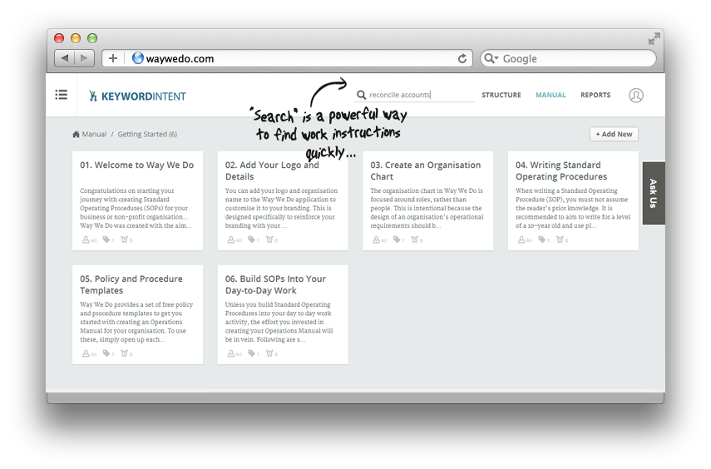Add a new tab with plus button
This screenshot has height=469, width=711.
pyautogui.click(x=113, y=58)
